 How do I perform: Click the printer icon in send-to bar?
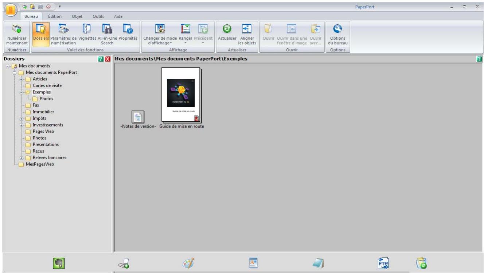[x=124, y=263]
